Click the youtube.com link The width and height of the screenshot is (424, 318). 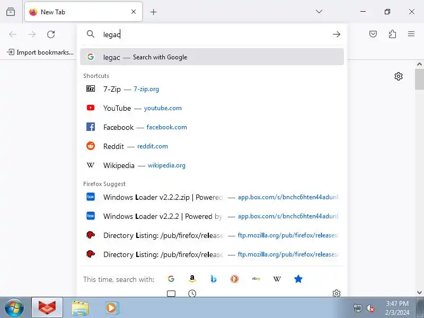pos(163,108)
